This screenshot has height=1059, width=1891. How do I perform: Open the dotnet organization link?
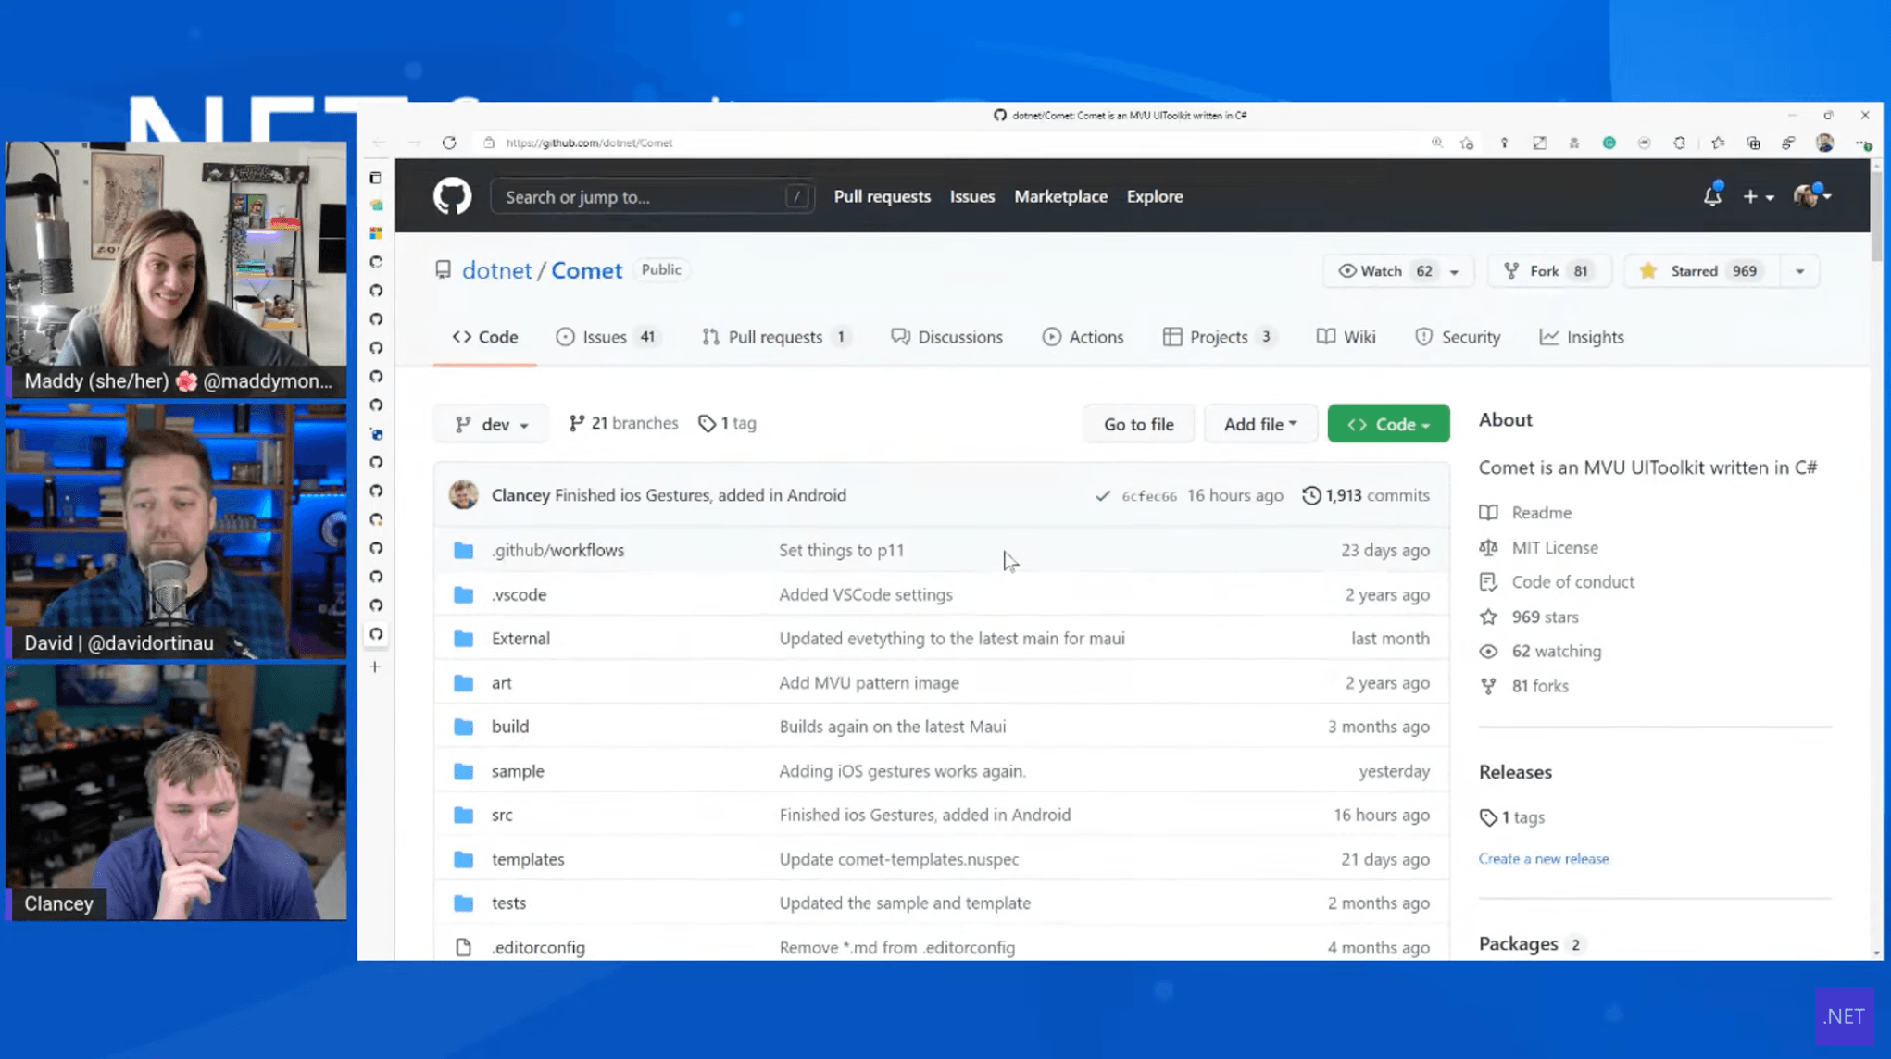pos(496,270)
